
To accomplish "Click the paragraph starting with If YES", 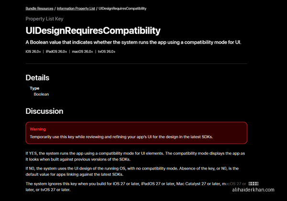I will (x=135, y=156).
